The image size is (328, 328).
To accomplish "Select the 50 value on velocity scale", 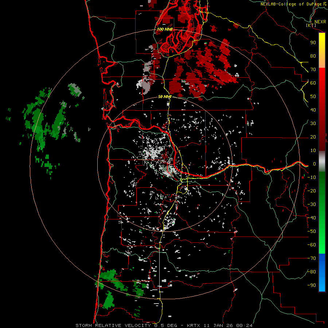I will tap(313, 97).
